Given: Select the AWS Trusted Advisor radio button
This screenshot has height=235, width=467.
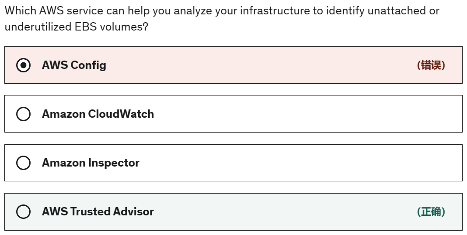Looking at the screenshot, I should 23,212.
